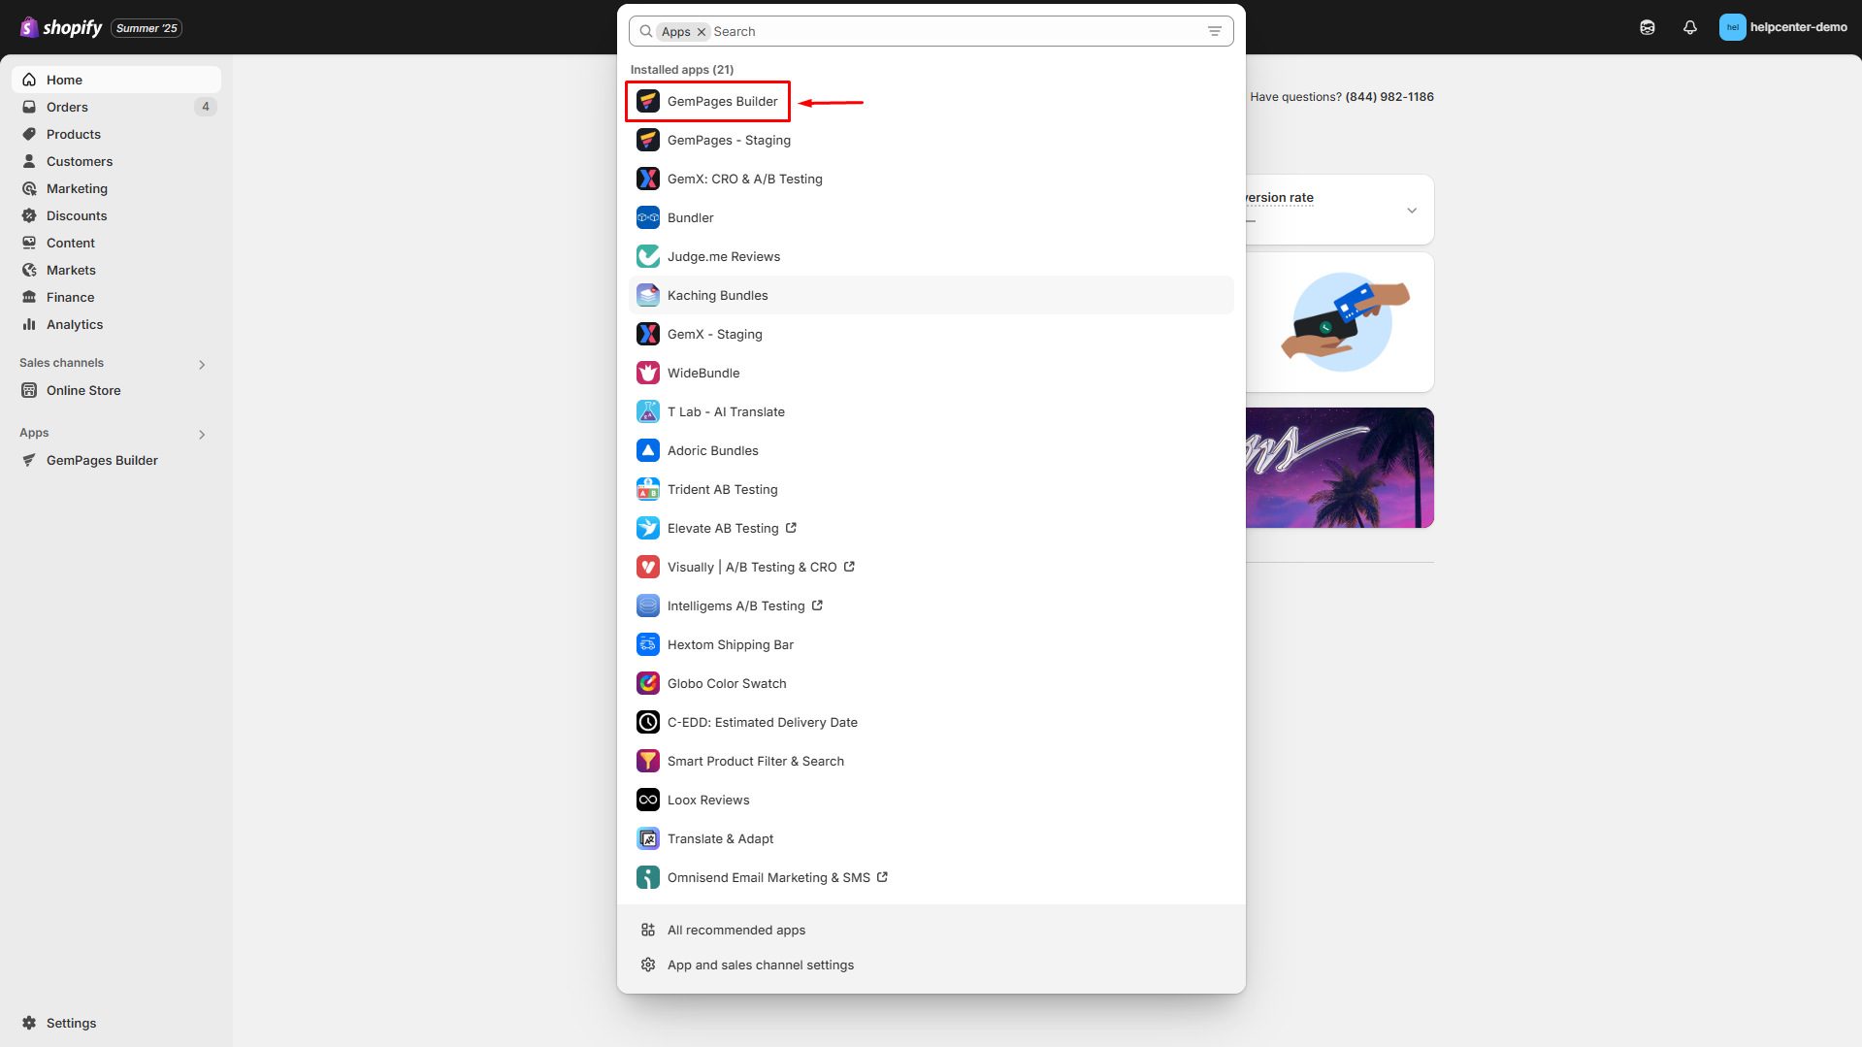Click All recommended apps link
This screenshot has height=1047, width=1862.
click(735, 930)
